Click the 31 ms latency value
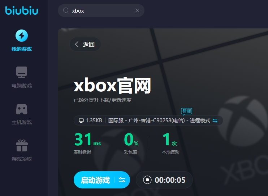The height and width of the screenshot is (196, 268). pyautogui.click(x=87, y=140)
